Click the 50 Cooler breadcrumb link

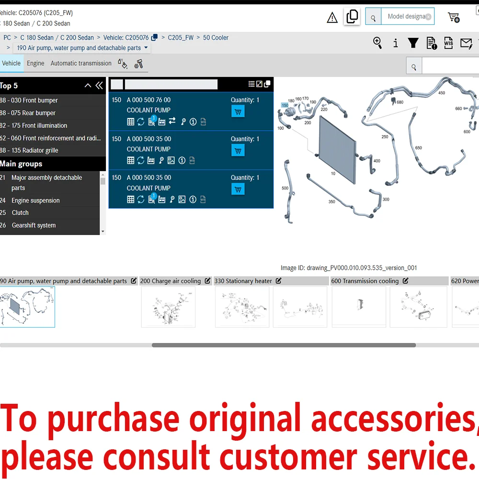pos(216,37)
